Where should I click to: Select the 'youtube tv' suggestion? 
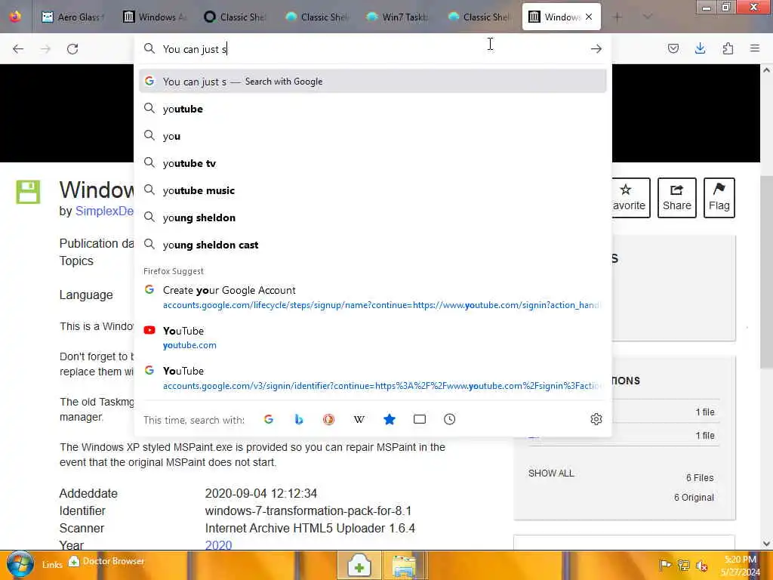pyautogui.click(x=373, y=163)
